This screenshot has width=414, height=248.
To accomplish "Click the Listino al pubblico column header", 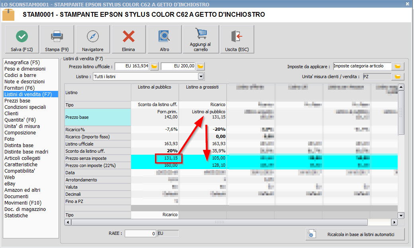I will pyautogui.click(x=155, y=93).
